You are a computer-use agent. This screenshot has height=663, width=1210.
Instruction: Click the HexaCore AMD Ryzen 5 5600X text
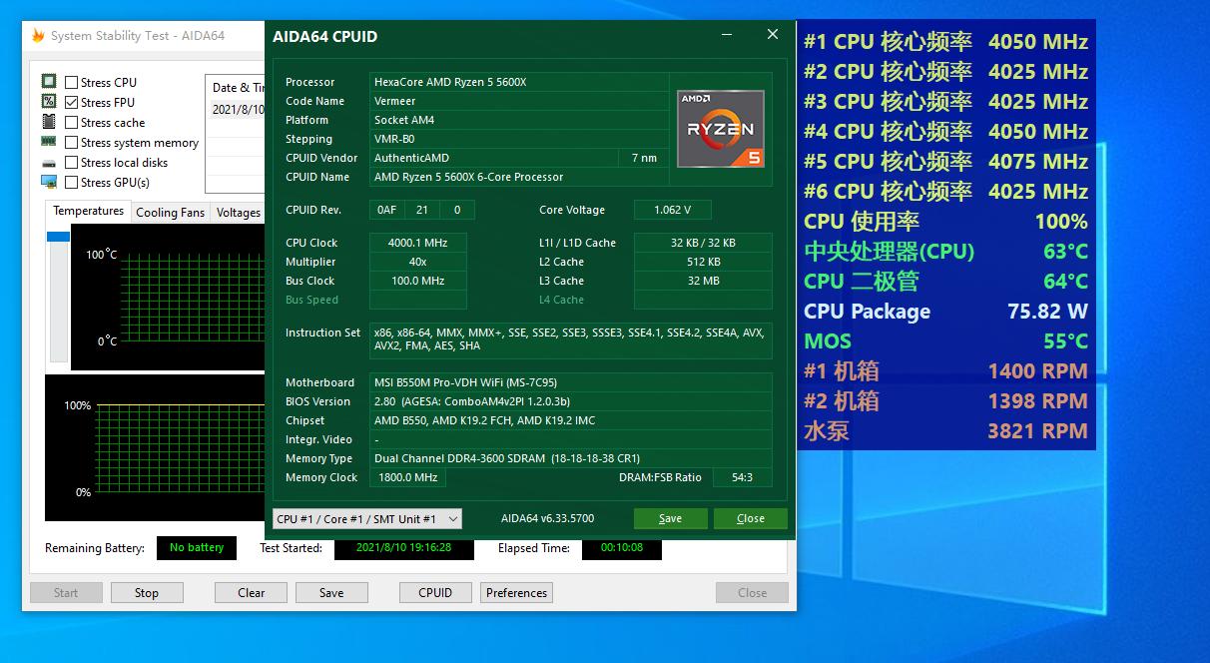point(450,82)
